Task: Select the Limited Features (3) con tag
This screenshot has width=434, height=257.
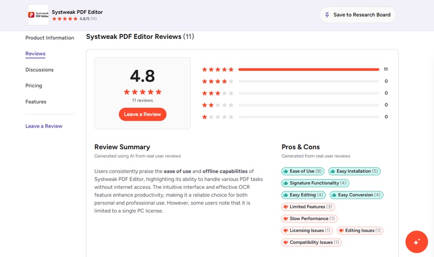Action: pos(308,207)
